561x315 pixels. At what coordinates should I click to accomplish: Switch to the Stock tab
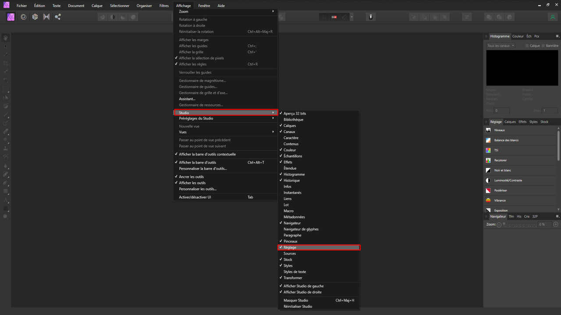pos(544,122)
